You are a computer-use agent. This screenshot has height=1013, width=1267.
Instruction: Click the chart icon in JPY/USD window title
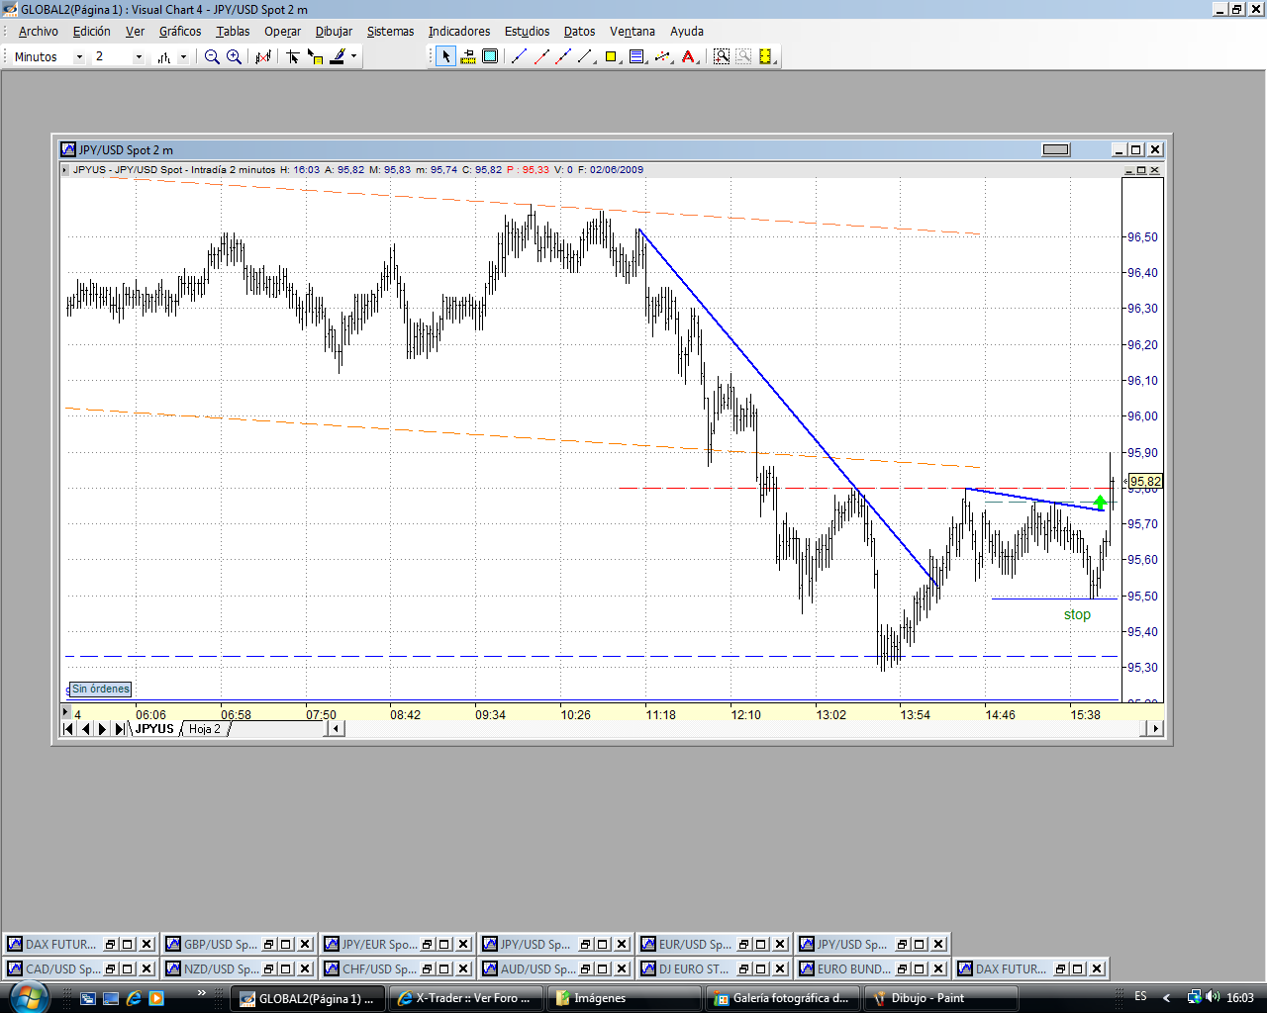pos(68,149)
